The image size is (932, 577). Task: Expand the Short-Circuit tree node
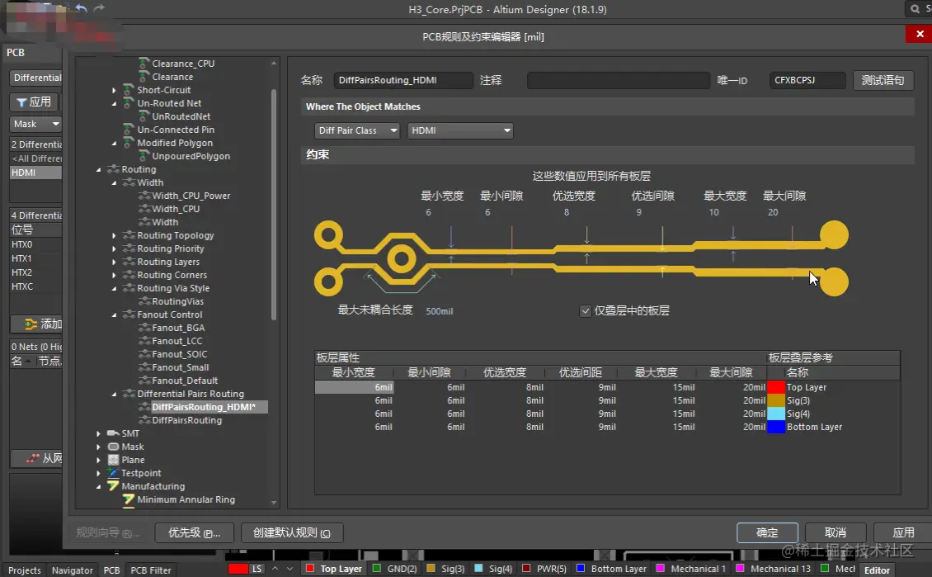pyautogui.click(x=114, y=90)
